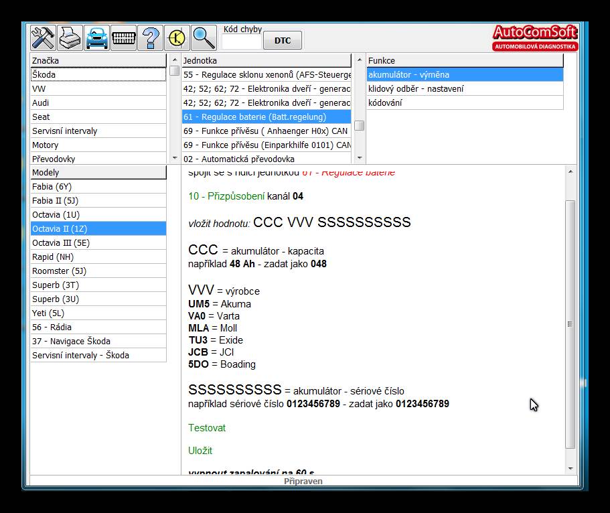The height and width of the screenshot is (513, 610).
Task: Click the DTC button
Action: pyautogui.click(x=283, y=40)
